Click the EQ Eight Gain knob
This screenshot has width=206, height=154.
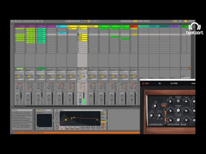coord(57,121)
